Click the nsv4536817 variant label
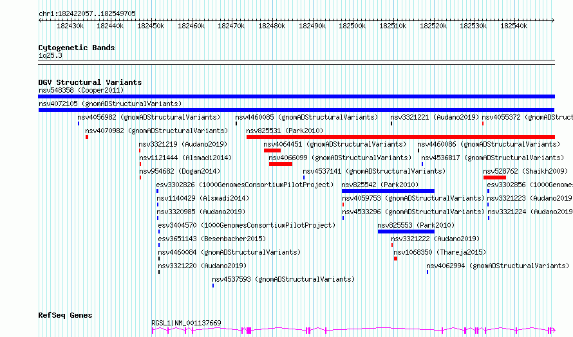Image resolution: width=573 pixels, height=337 pixels. tap(493, 158)
